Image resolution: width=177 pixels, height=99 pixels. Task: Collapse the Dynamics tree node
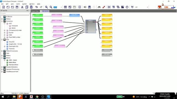point(2,21)
